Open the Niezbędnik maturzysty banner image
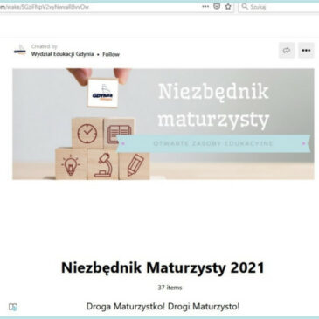This screenshot has width=319, height=319. tap(163, 124)
